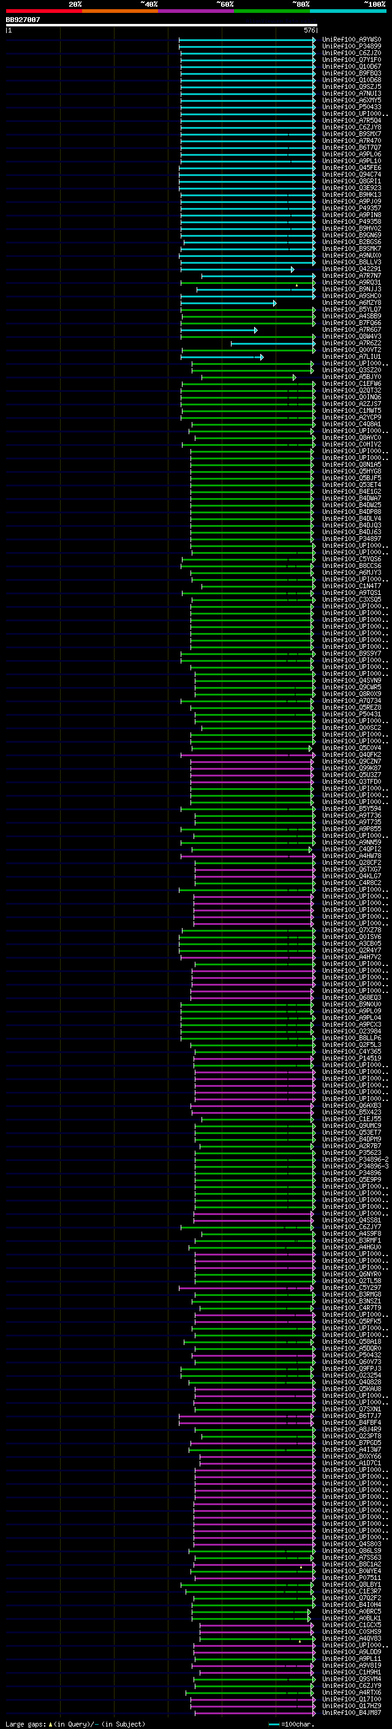Select hit UniRef100_C1EFW6
This screenshot has width=392, height=1729.
(351, 384)
